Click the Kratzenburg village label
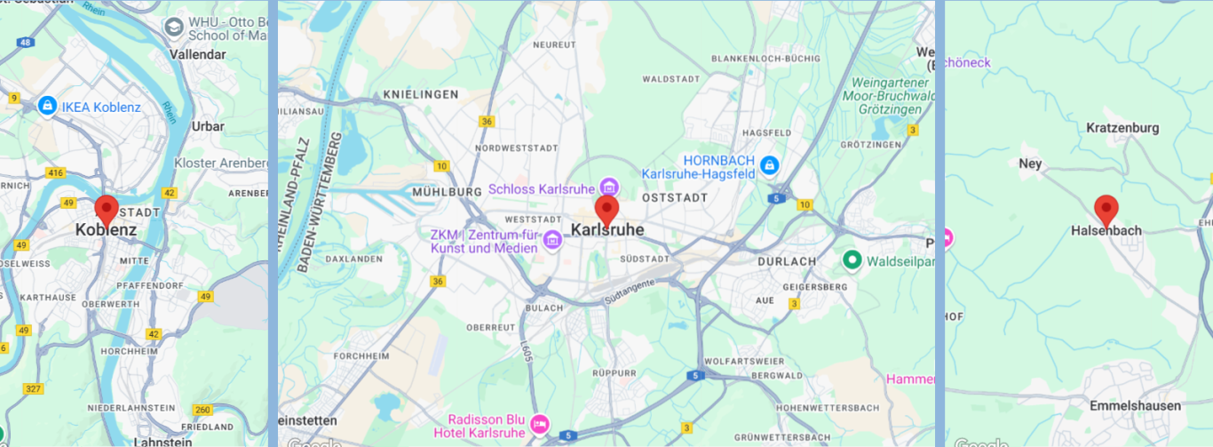The width and height of the screenshot is (1213, 447). [x=1122, y=128]
